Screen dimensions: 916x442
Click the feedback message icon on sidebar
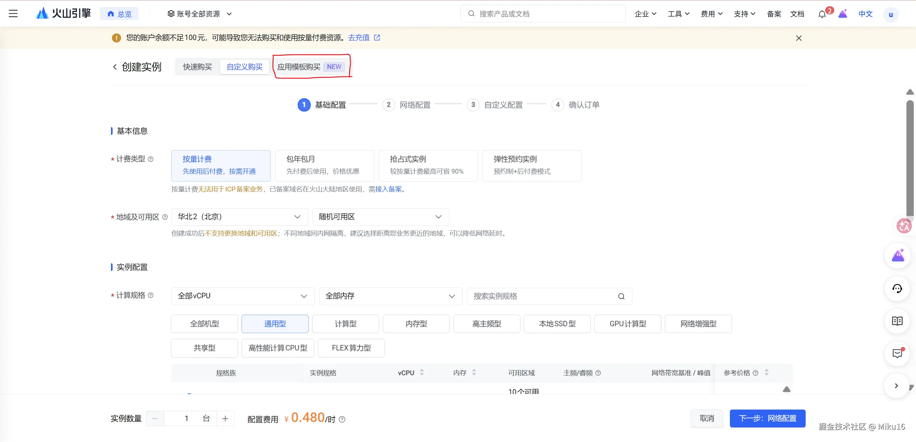pyautogui.click(x=897, y=354)
